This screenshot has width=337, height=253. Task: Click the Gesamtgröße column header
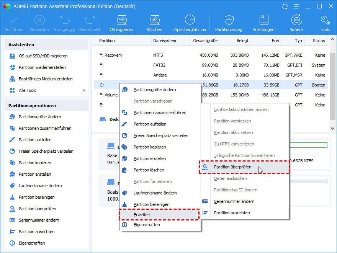pyautogui.click(x=205, y=41)
